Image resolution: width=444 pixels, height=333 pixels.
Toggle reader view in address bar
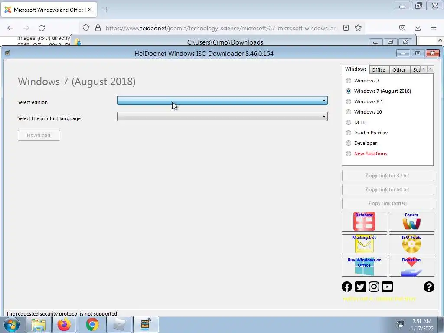click(346, 28)
